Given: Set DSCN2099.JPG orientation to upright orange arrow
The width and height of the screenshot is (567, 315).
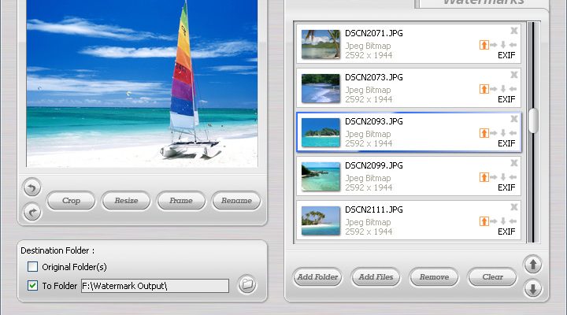Looking at the screenshot, I should 484,177.
